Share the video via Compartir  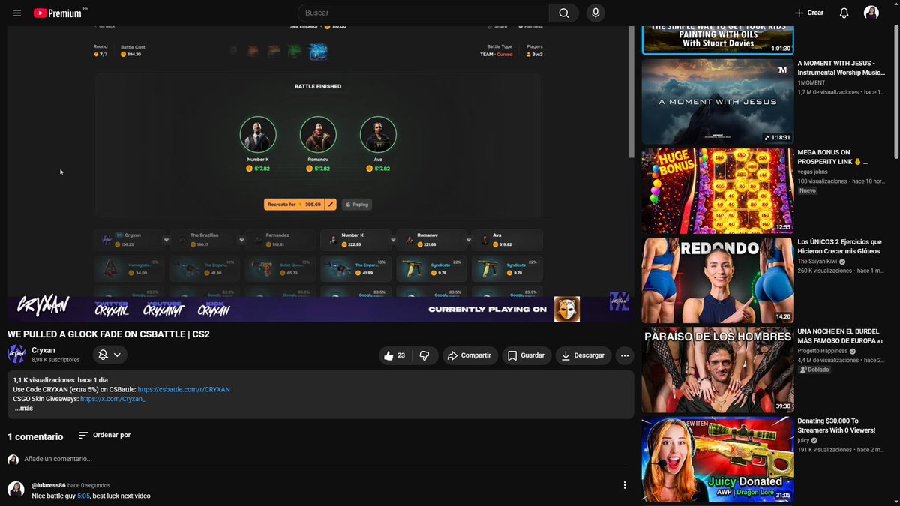point(469,355)
